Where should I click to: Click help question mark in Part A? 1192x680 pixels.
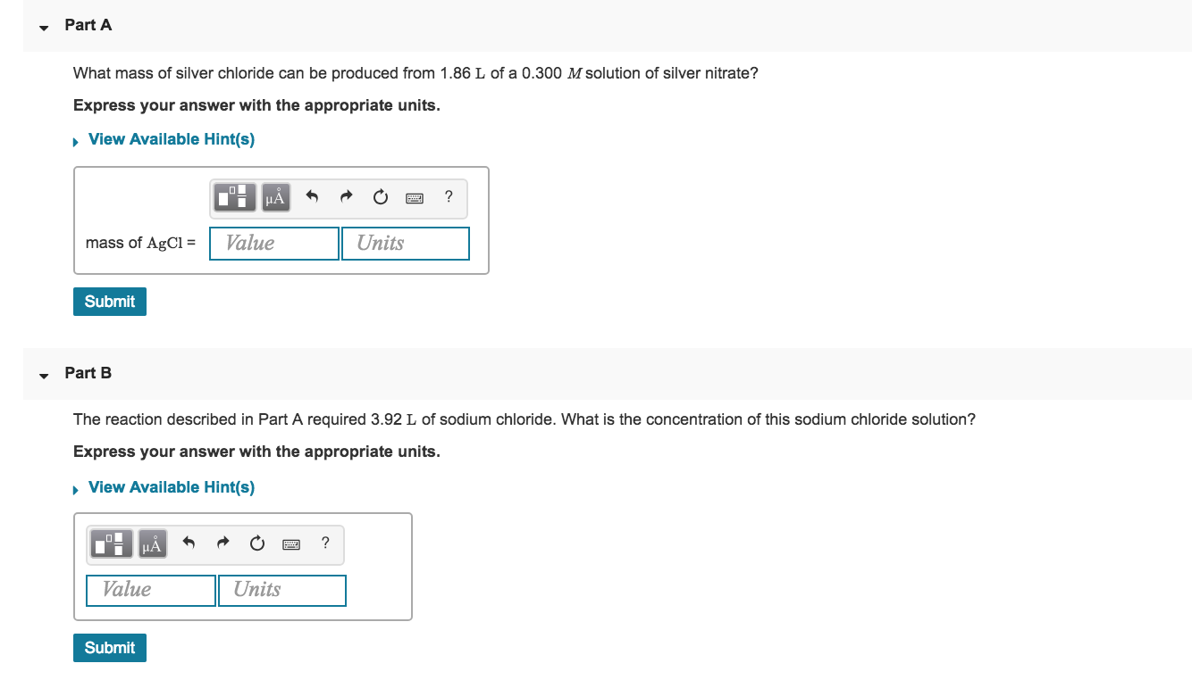[449, 196]
